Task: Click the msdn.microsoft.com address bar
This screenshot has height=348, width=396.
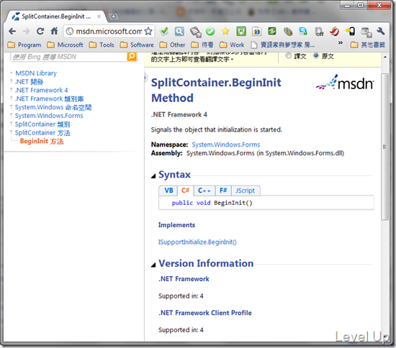Action: coord(109,31)
